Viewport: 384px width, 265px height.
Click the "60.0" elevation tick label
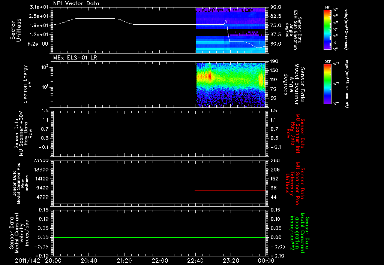(x=276, y=44)
